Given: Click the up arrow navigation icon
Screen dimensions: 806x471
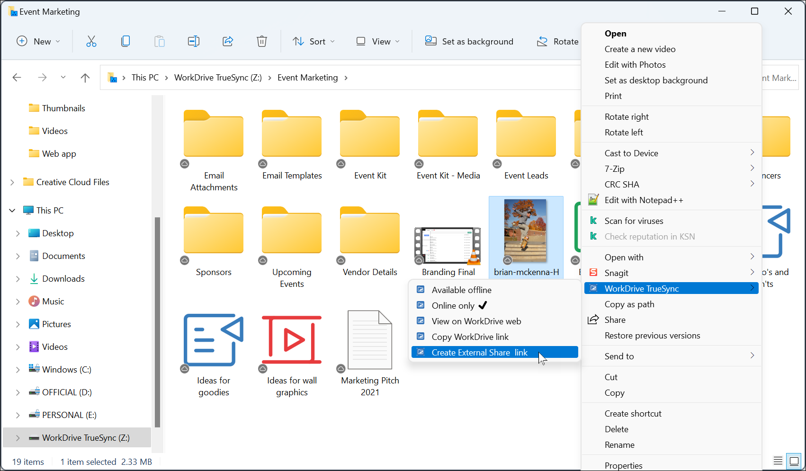Looking at the screenshot, I should pyautogui.click(x=85, y=78).
